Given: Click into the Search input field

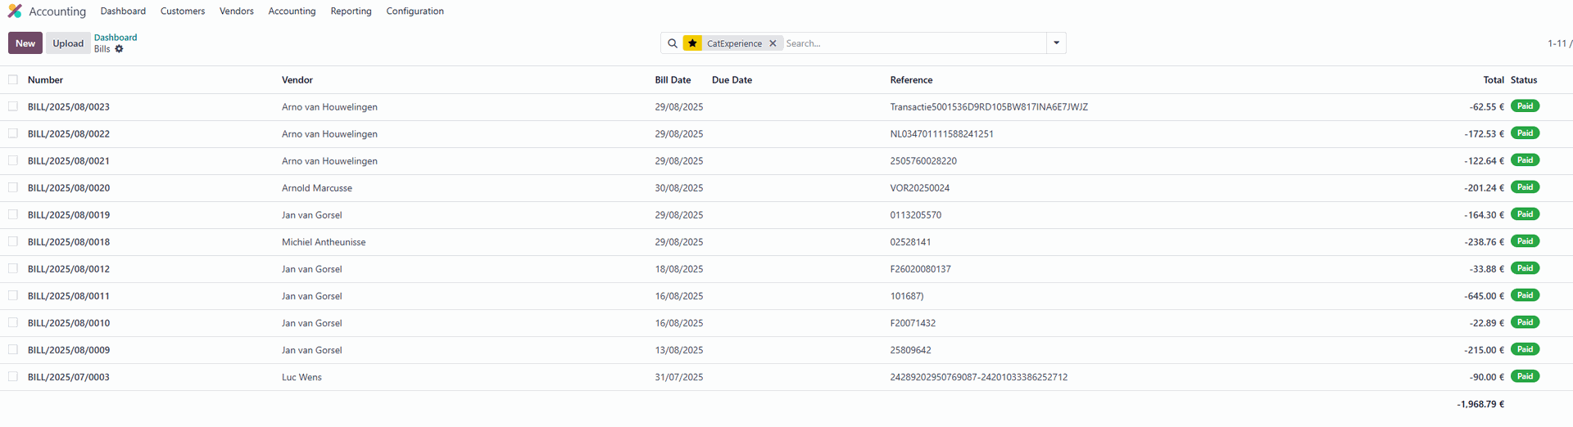Looking at the screenshot, I should (913, 43).
